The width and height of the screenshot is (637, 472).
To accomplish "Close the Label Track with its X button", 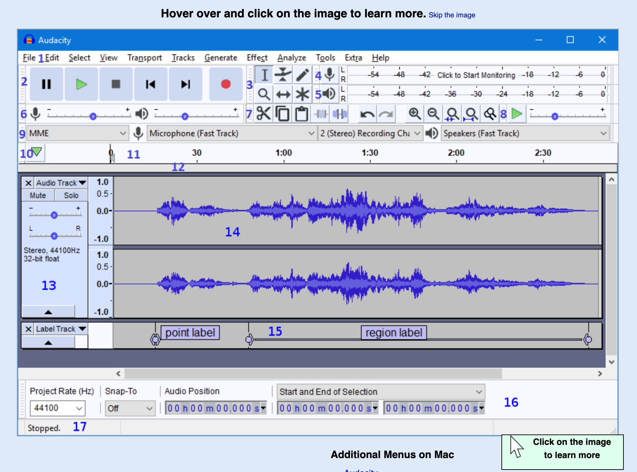I will coord(28,328).
